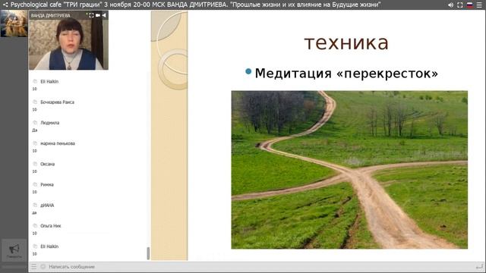Open the hamburger menu in the top bar
This screenshot has height=273, width=486.
pyautogui.click(x=479, y=5)
